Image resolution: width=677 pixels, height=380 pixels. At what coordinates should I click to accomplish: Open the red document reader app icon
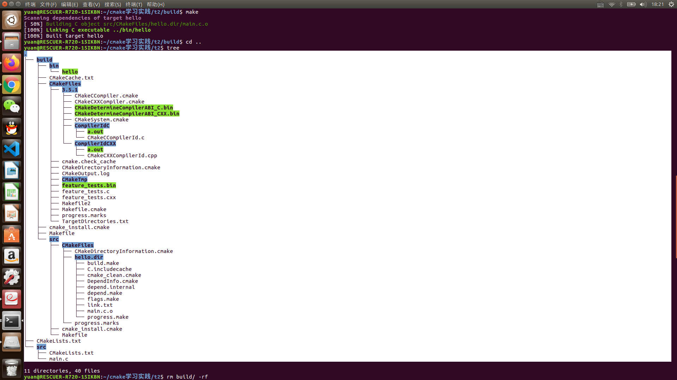[12, 299]
